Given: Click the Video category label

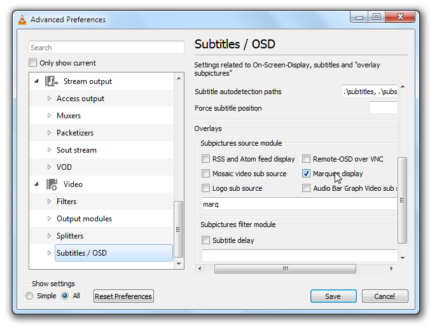Looking at the screenshot, I should 73,184.
